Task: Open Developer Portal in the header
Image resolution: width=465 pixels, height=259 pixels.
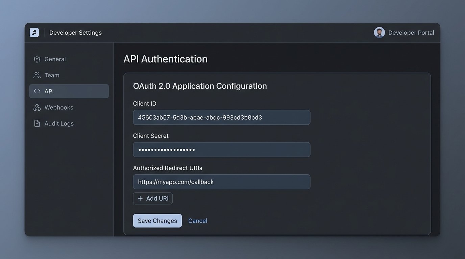Action: point(411,32)
